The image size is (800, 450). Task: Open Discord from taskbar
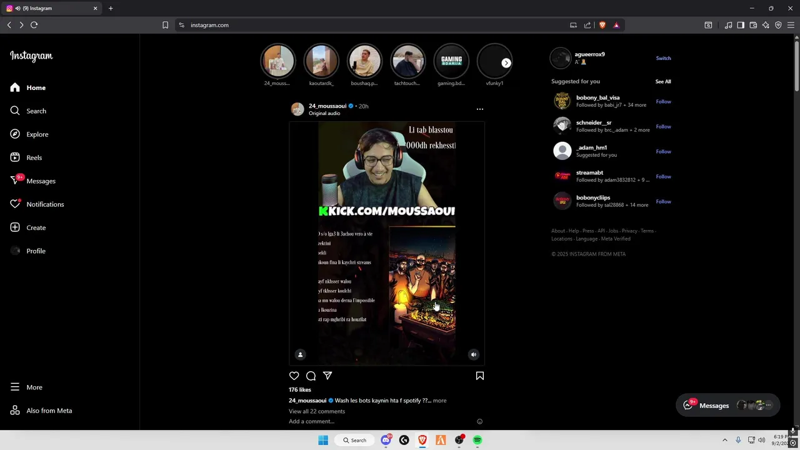coord(386,440)
